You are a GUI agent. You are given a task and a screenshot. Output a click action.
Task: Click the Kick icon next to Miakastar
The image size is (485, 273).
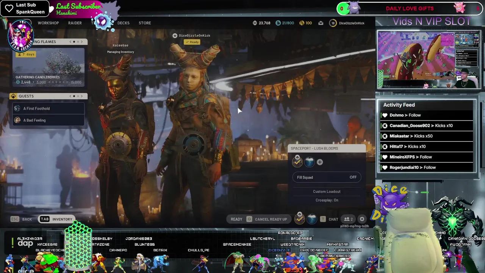[385, 136]
